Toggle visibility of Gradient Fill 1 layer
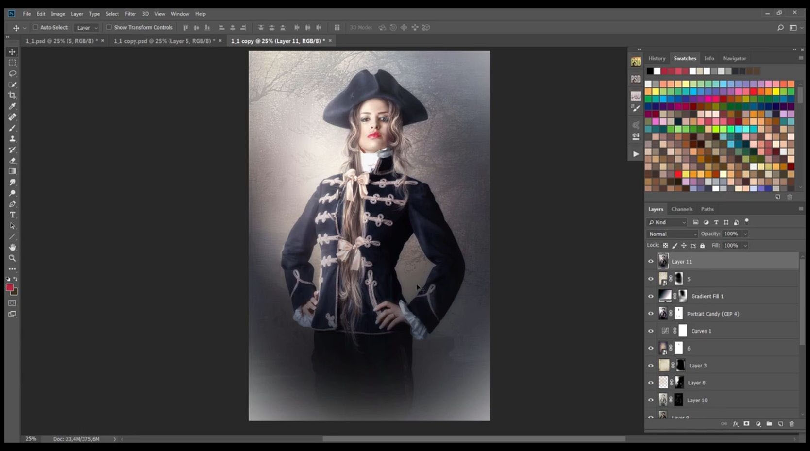This screenshot has height=451, width=810. click(651, 296)
